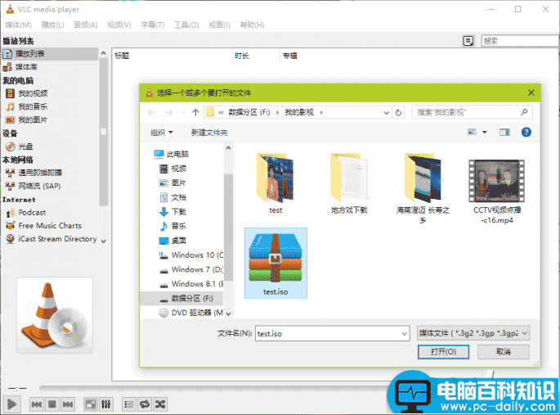Open extended settings equalizer icon
Screen dimensions: 560x415
point(106,404)
